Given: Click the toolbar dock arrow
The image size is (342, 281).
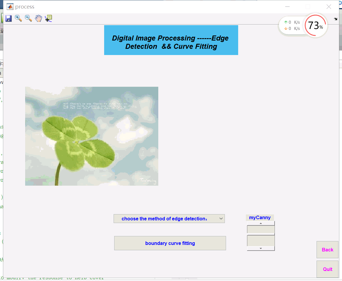Looking at the screenshot, I should 336,19.
